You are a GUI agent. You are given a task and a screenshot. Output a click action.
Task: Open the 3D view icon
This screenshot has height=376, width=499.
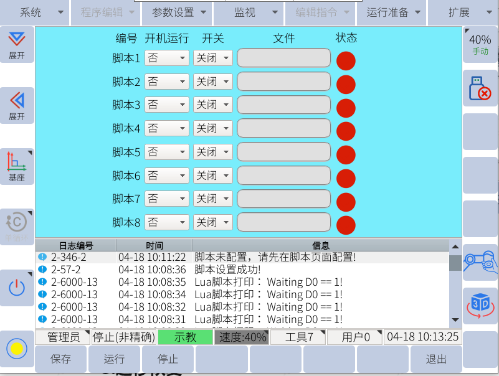click(480, 305)
